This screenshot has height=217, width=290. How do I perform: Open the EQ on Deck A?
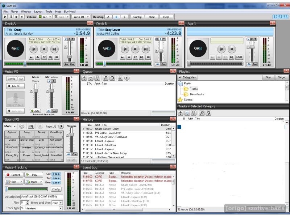(x=50, y=57)
